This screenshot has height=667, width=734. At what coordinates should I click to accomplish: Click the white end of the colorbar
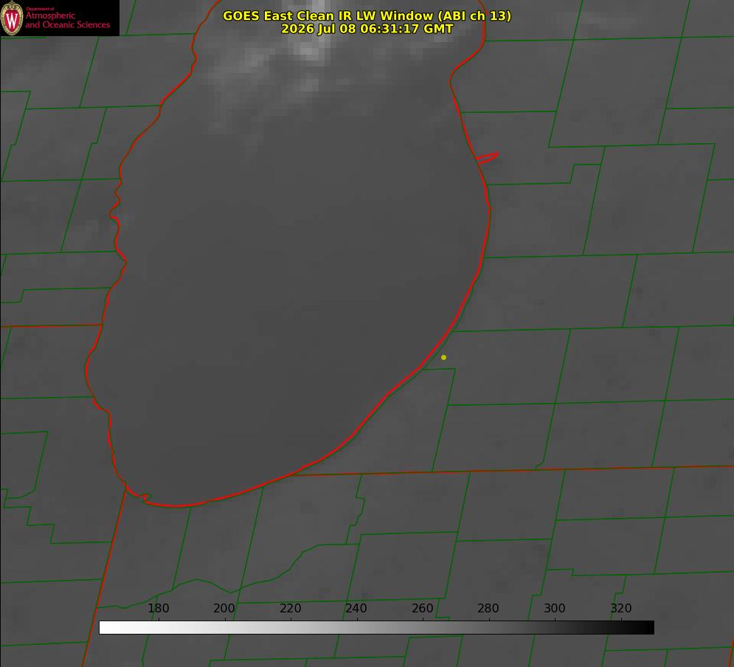tap(105, 627)
